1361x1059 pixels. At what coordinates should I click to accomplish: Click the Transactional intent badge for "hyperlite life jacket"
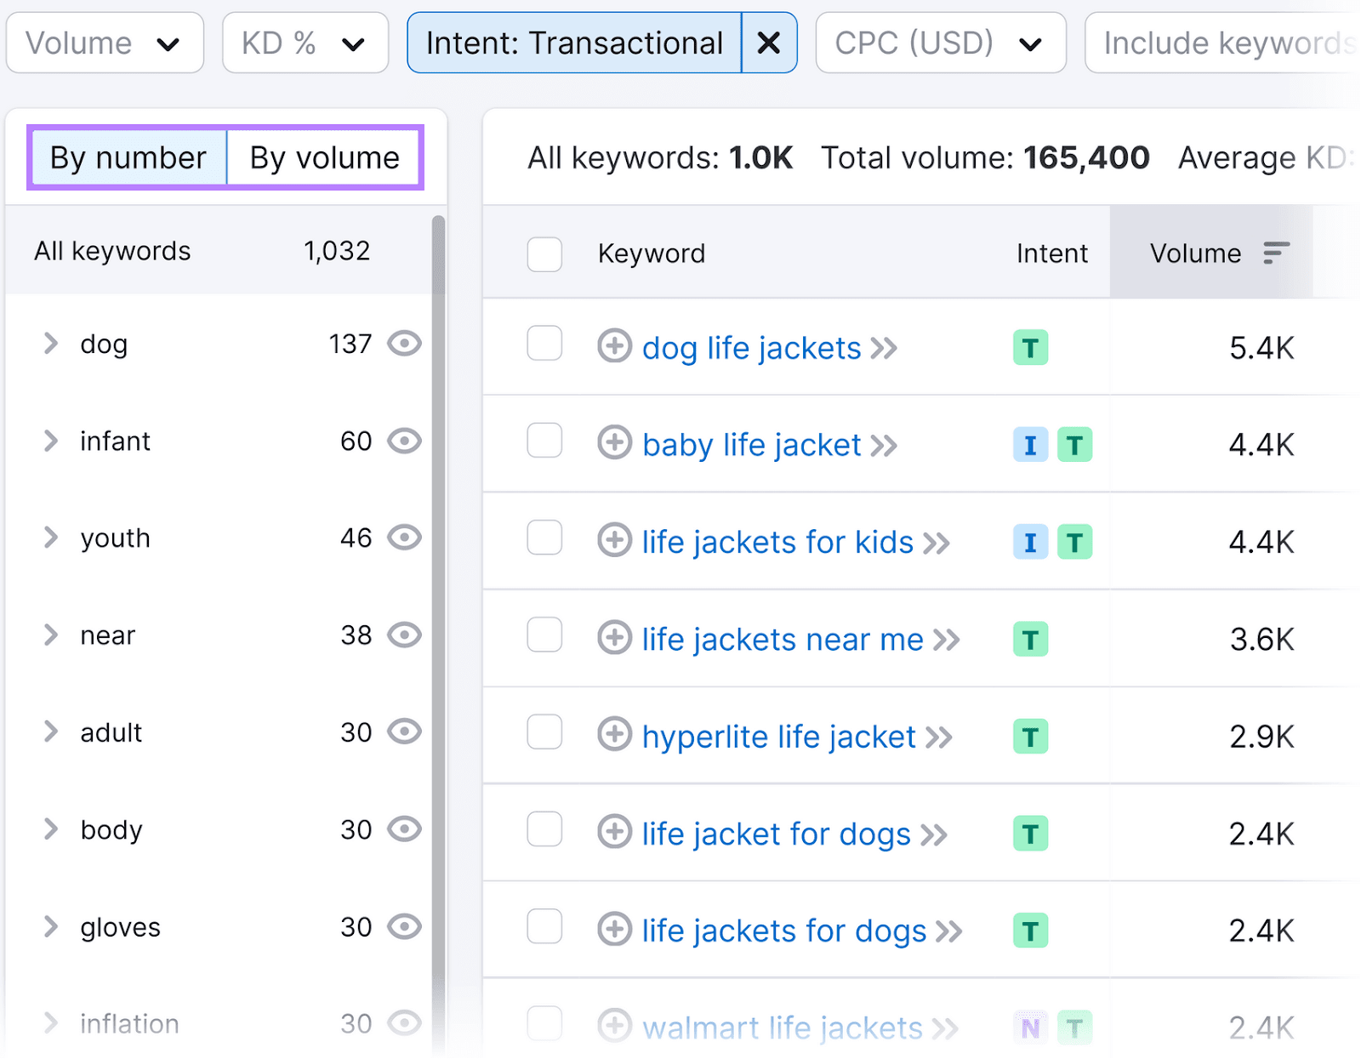pyautogui.click(x=1030, y=737)
